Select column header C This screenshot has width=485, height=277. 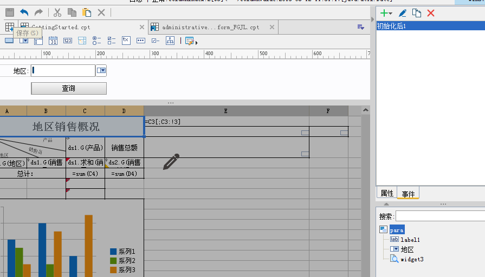pos(85,111)
